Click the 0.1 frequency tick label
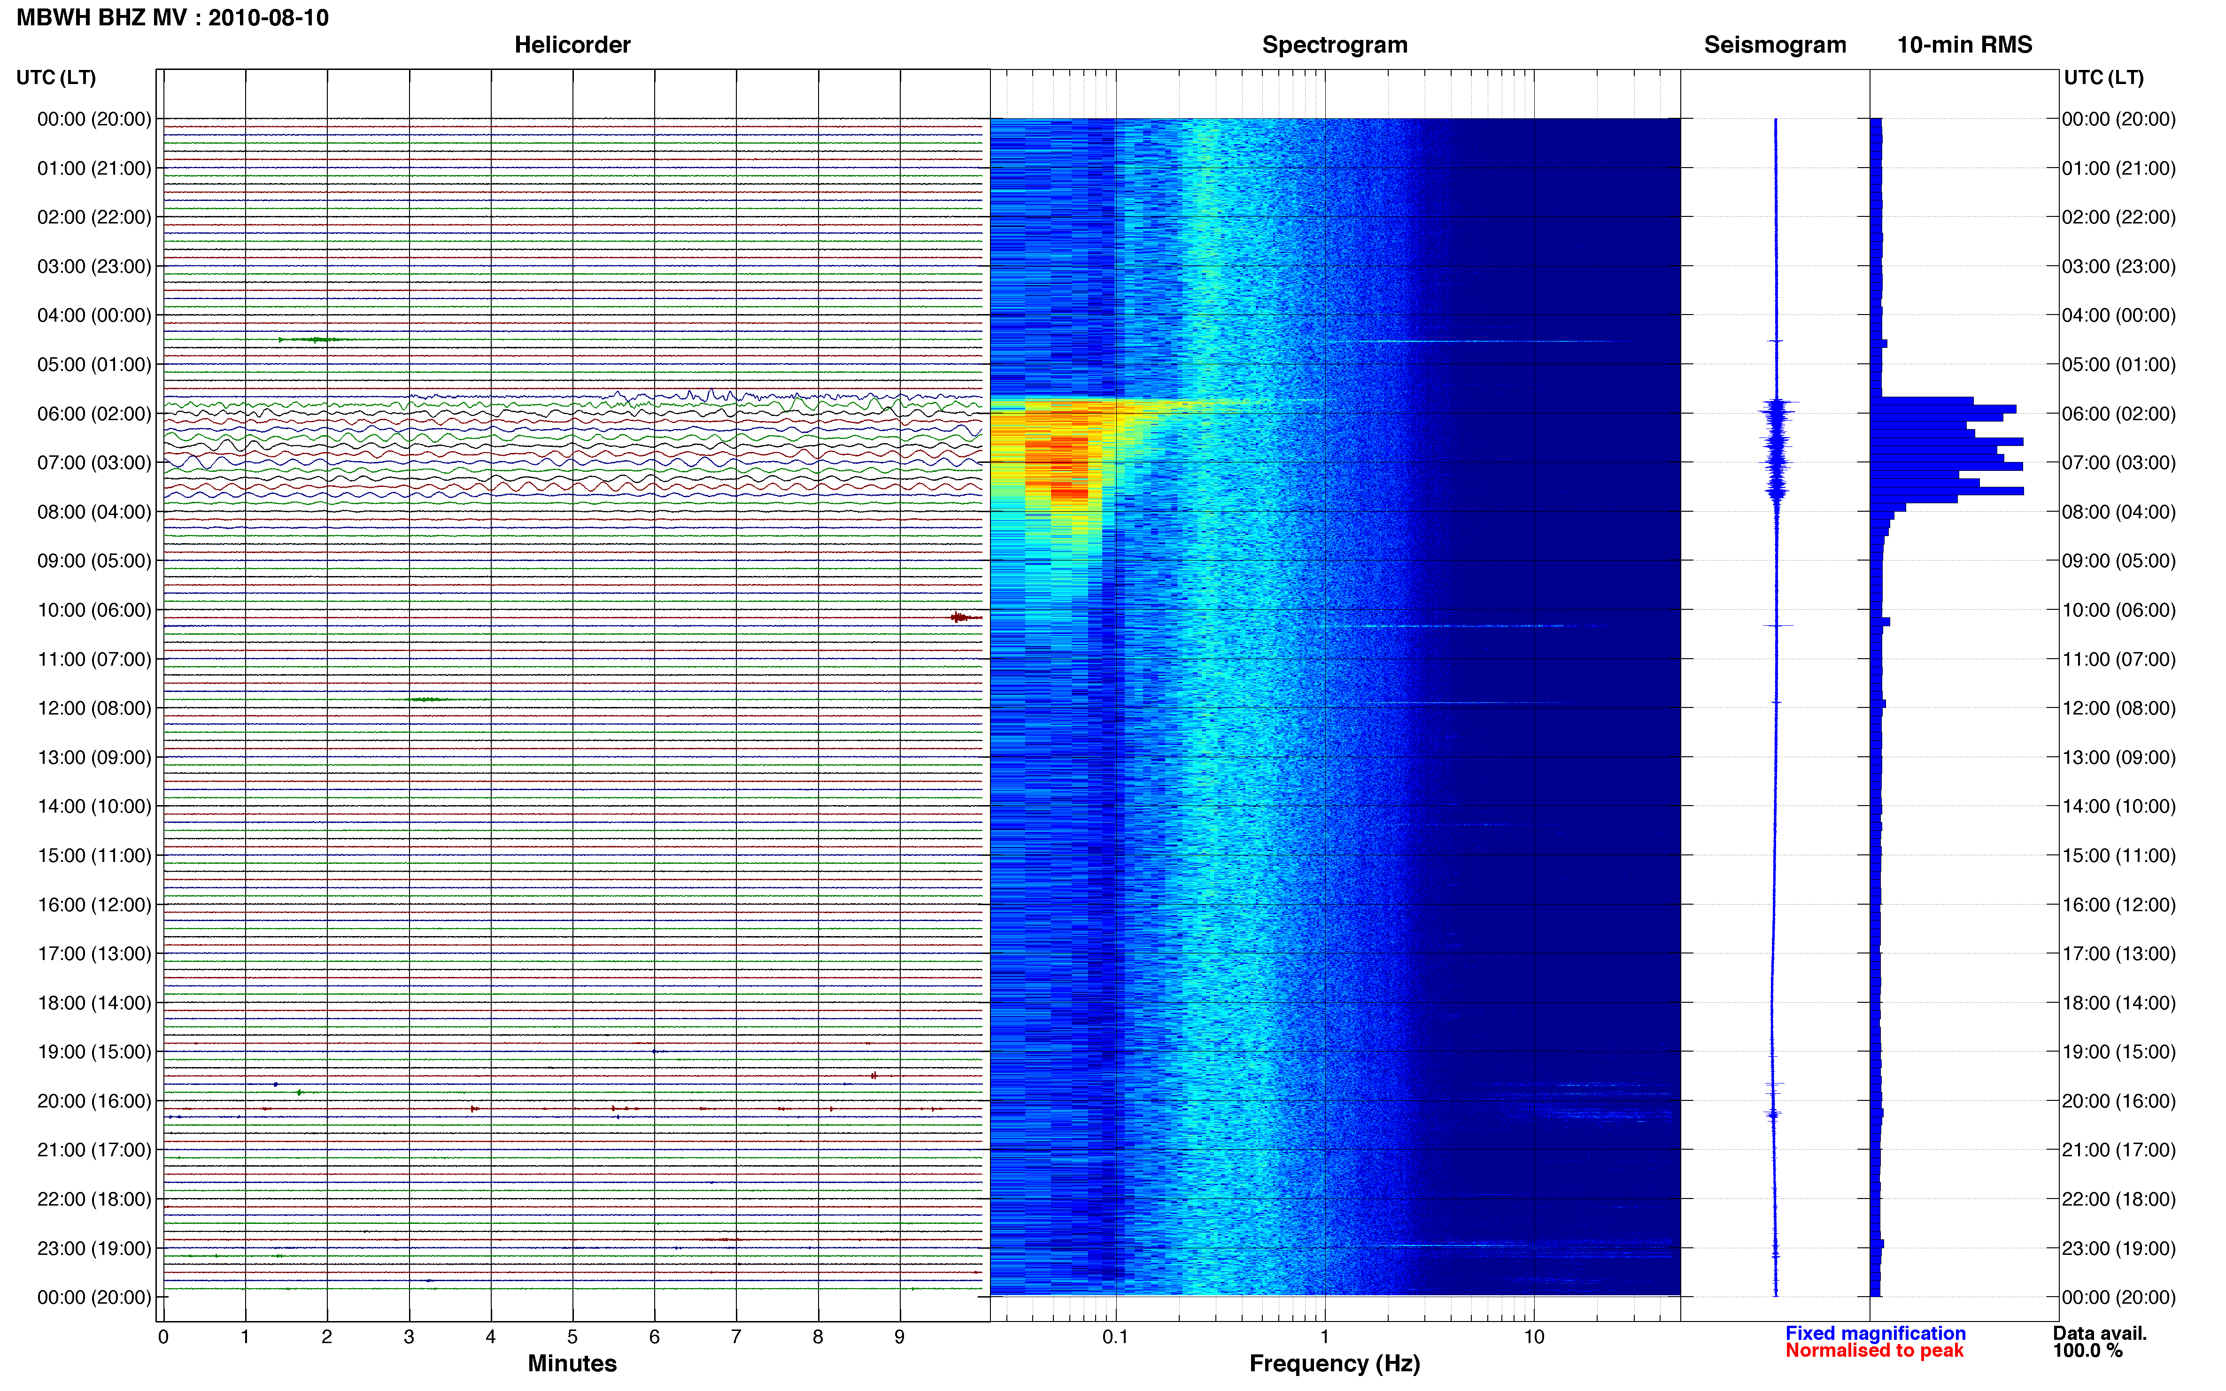 1115,1337
